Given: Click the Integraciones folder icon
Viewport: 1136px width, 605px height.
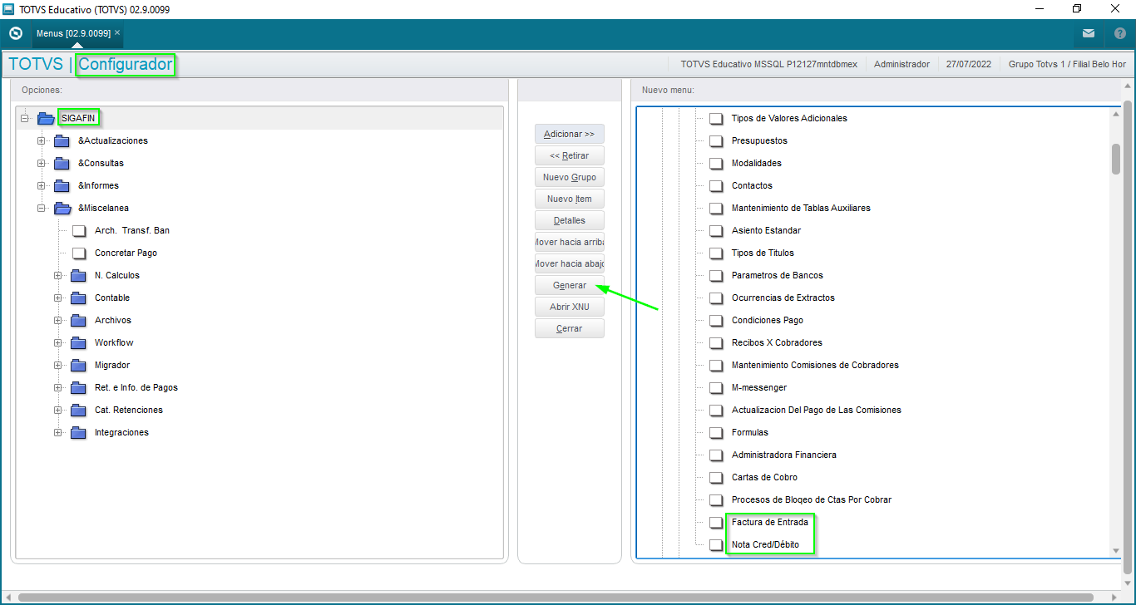Looking at the screenshot, I should pyautogui.click(x=79, y=432).
